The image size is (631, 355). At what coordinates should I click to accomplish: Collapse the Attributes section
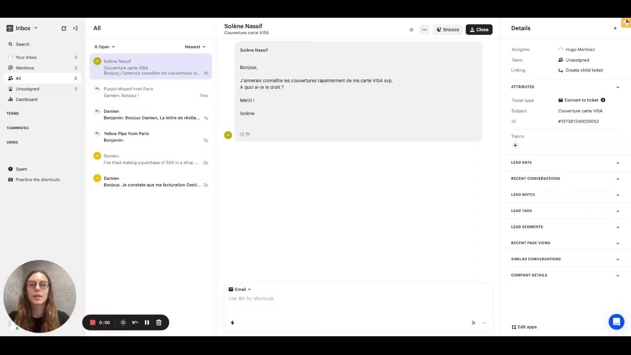pyautogui.click(x=618, y=87)
